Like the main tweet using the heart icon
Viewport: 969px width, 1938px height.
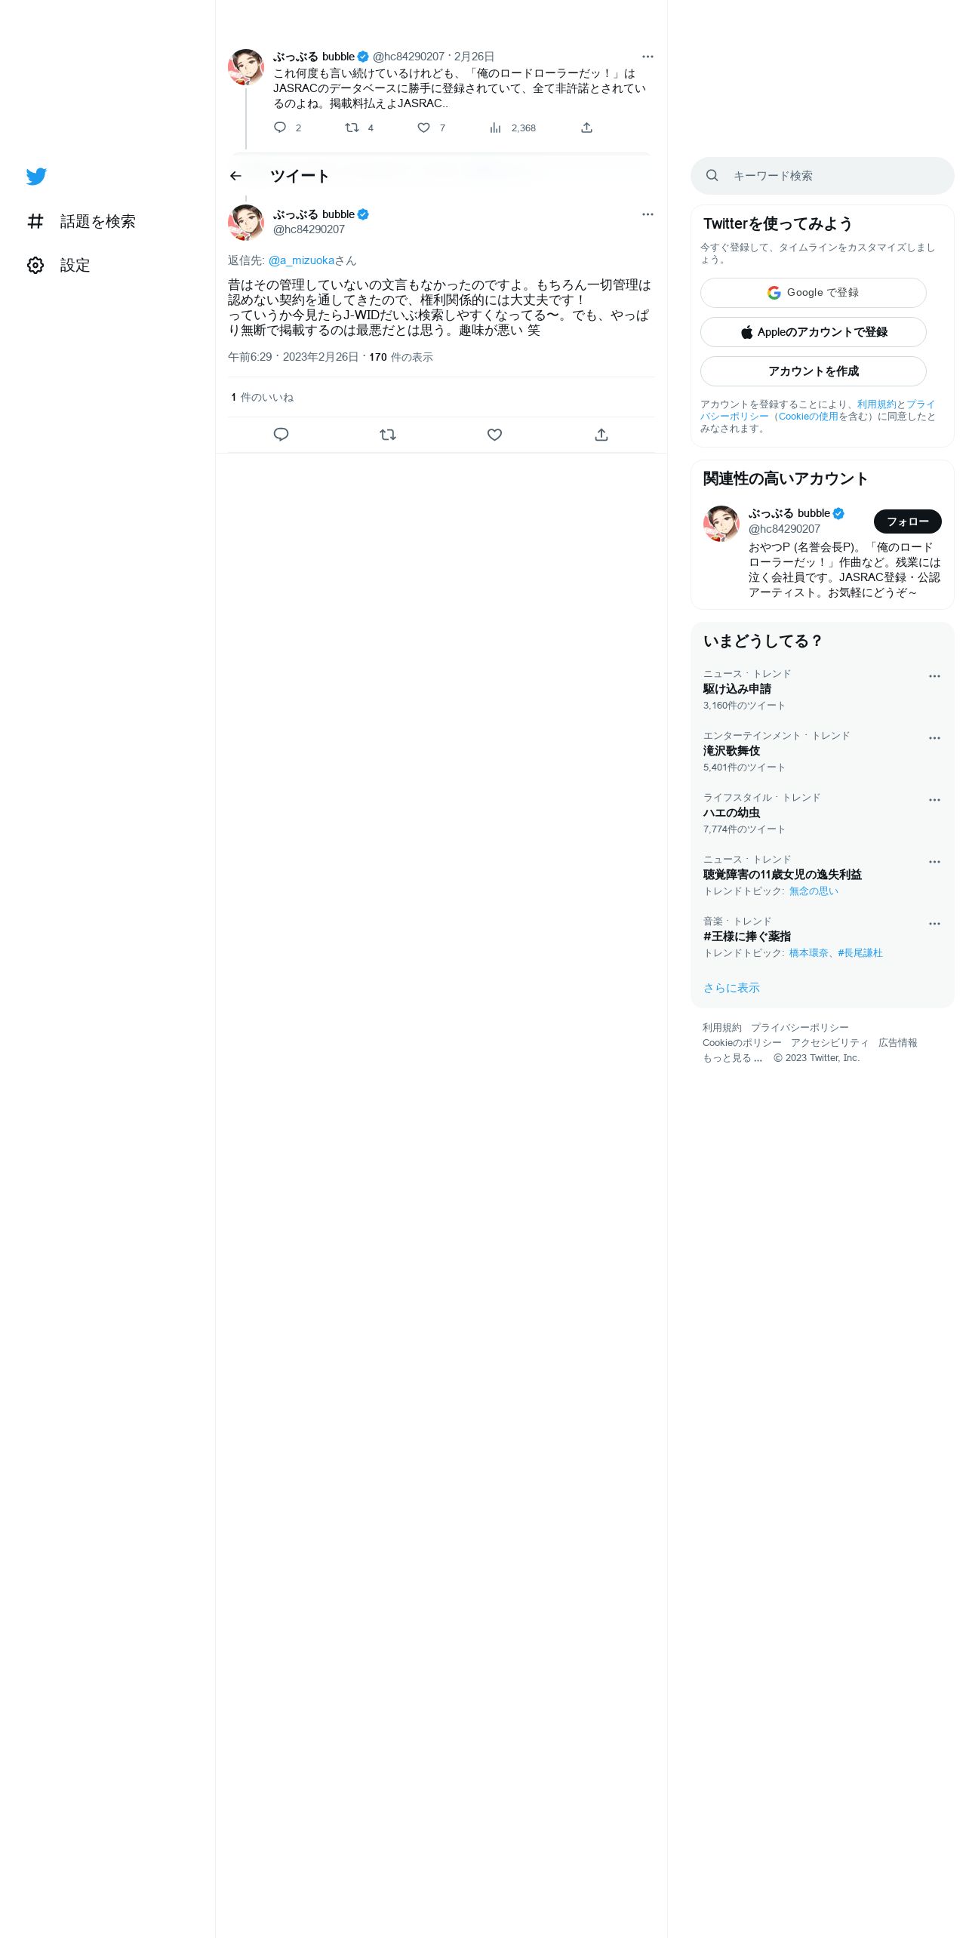tap(494, 435)
